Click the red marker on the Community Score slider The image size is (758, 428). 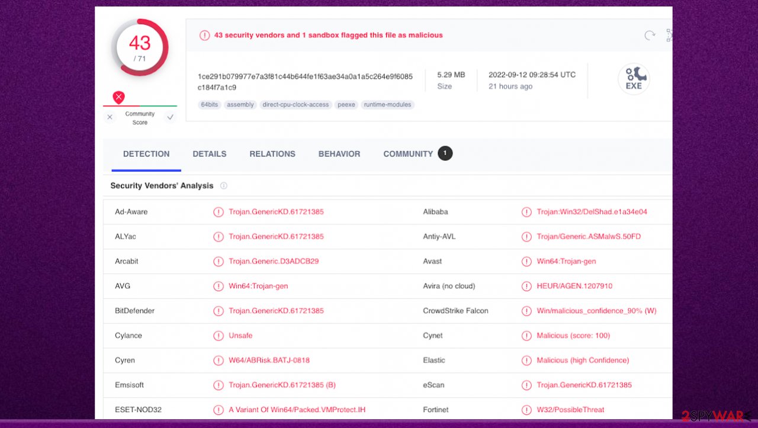[118, 96]
